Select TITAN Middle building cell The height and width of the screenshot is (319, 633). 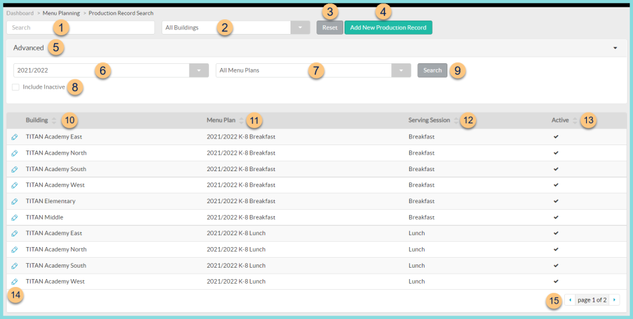(x=45, y=217)
